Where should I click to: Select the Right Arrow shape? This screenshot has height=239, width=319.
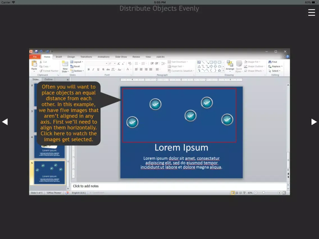coord(211,66)
